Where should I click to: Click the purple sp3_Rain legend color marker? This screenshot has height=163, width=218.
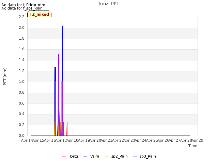click(135, 157)
